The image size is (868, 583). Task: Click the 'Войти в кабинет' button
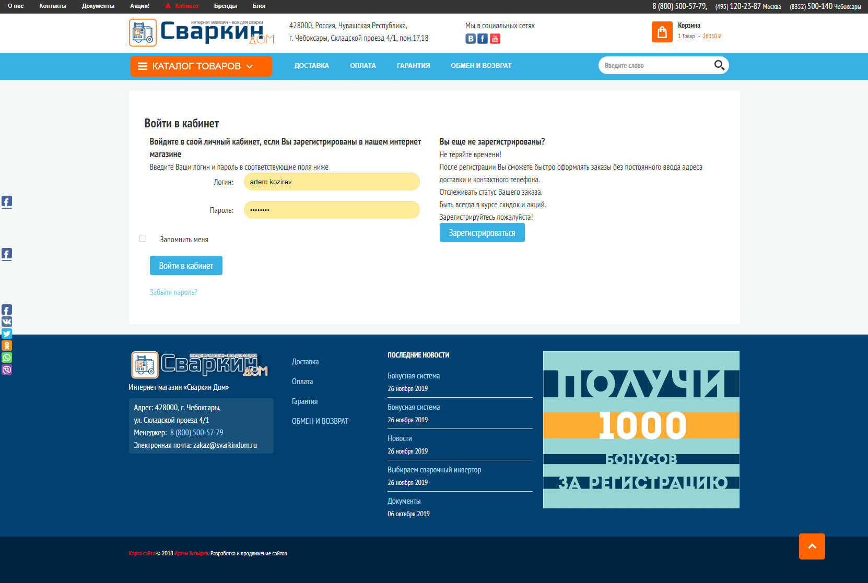coord(186,266)
